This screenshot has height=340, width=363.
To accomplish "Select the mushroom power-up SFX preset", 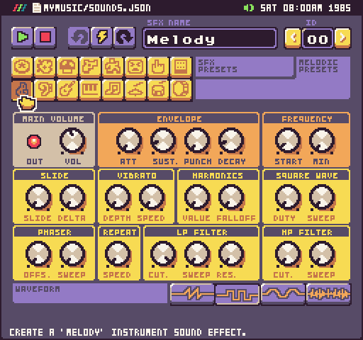I will click(67, 67).
